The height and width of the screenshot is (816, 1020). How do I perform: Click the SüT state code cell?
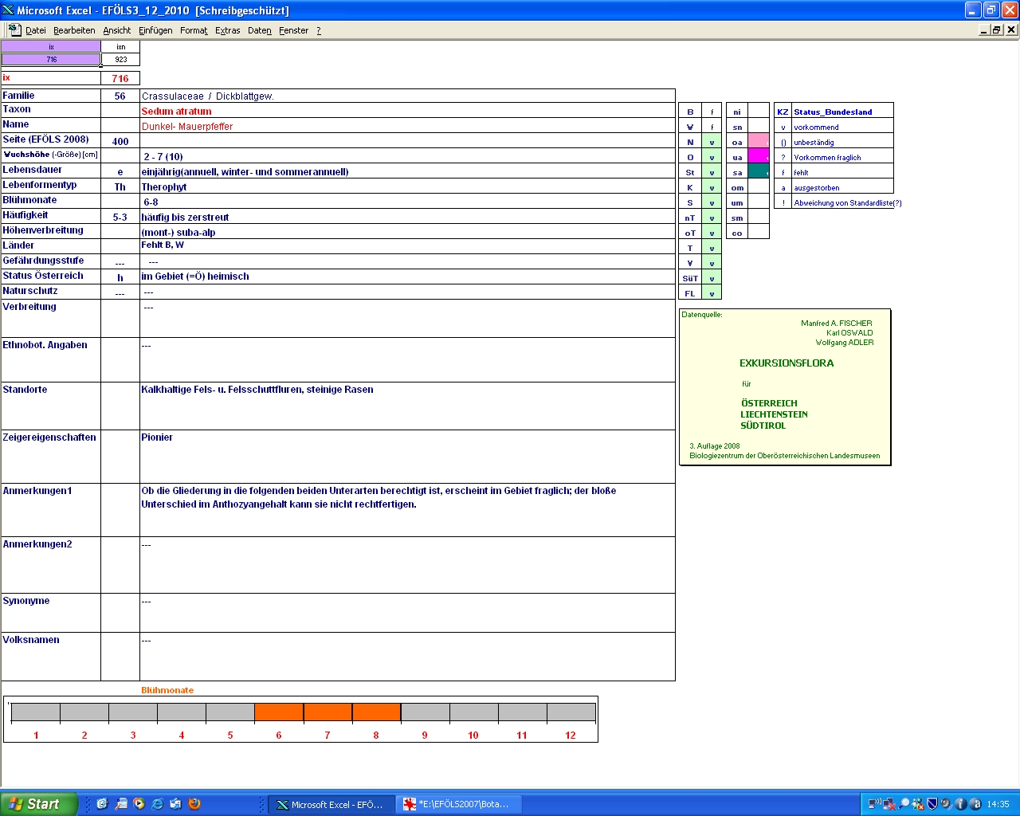(690, 278)
